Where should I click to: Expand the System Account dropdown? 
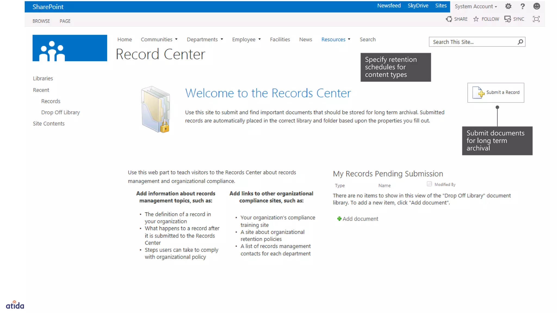tap(476, 6)
